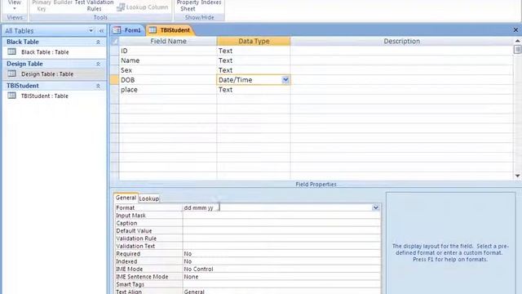Screen dimensions: 522x294
Task: Click the Design Table table icon
Action: [11, 73]
